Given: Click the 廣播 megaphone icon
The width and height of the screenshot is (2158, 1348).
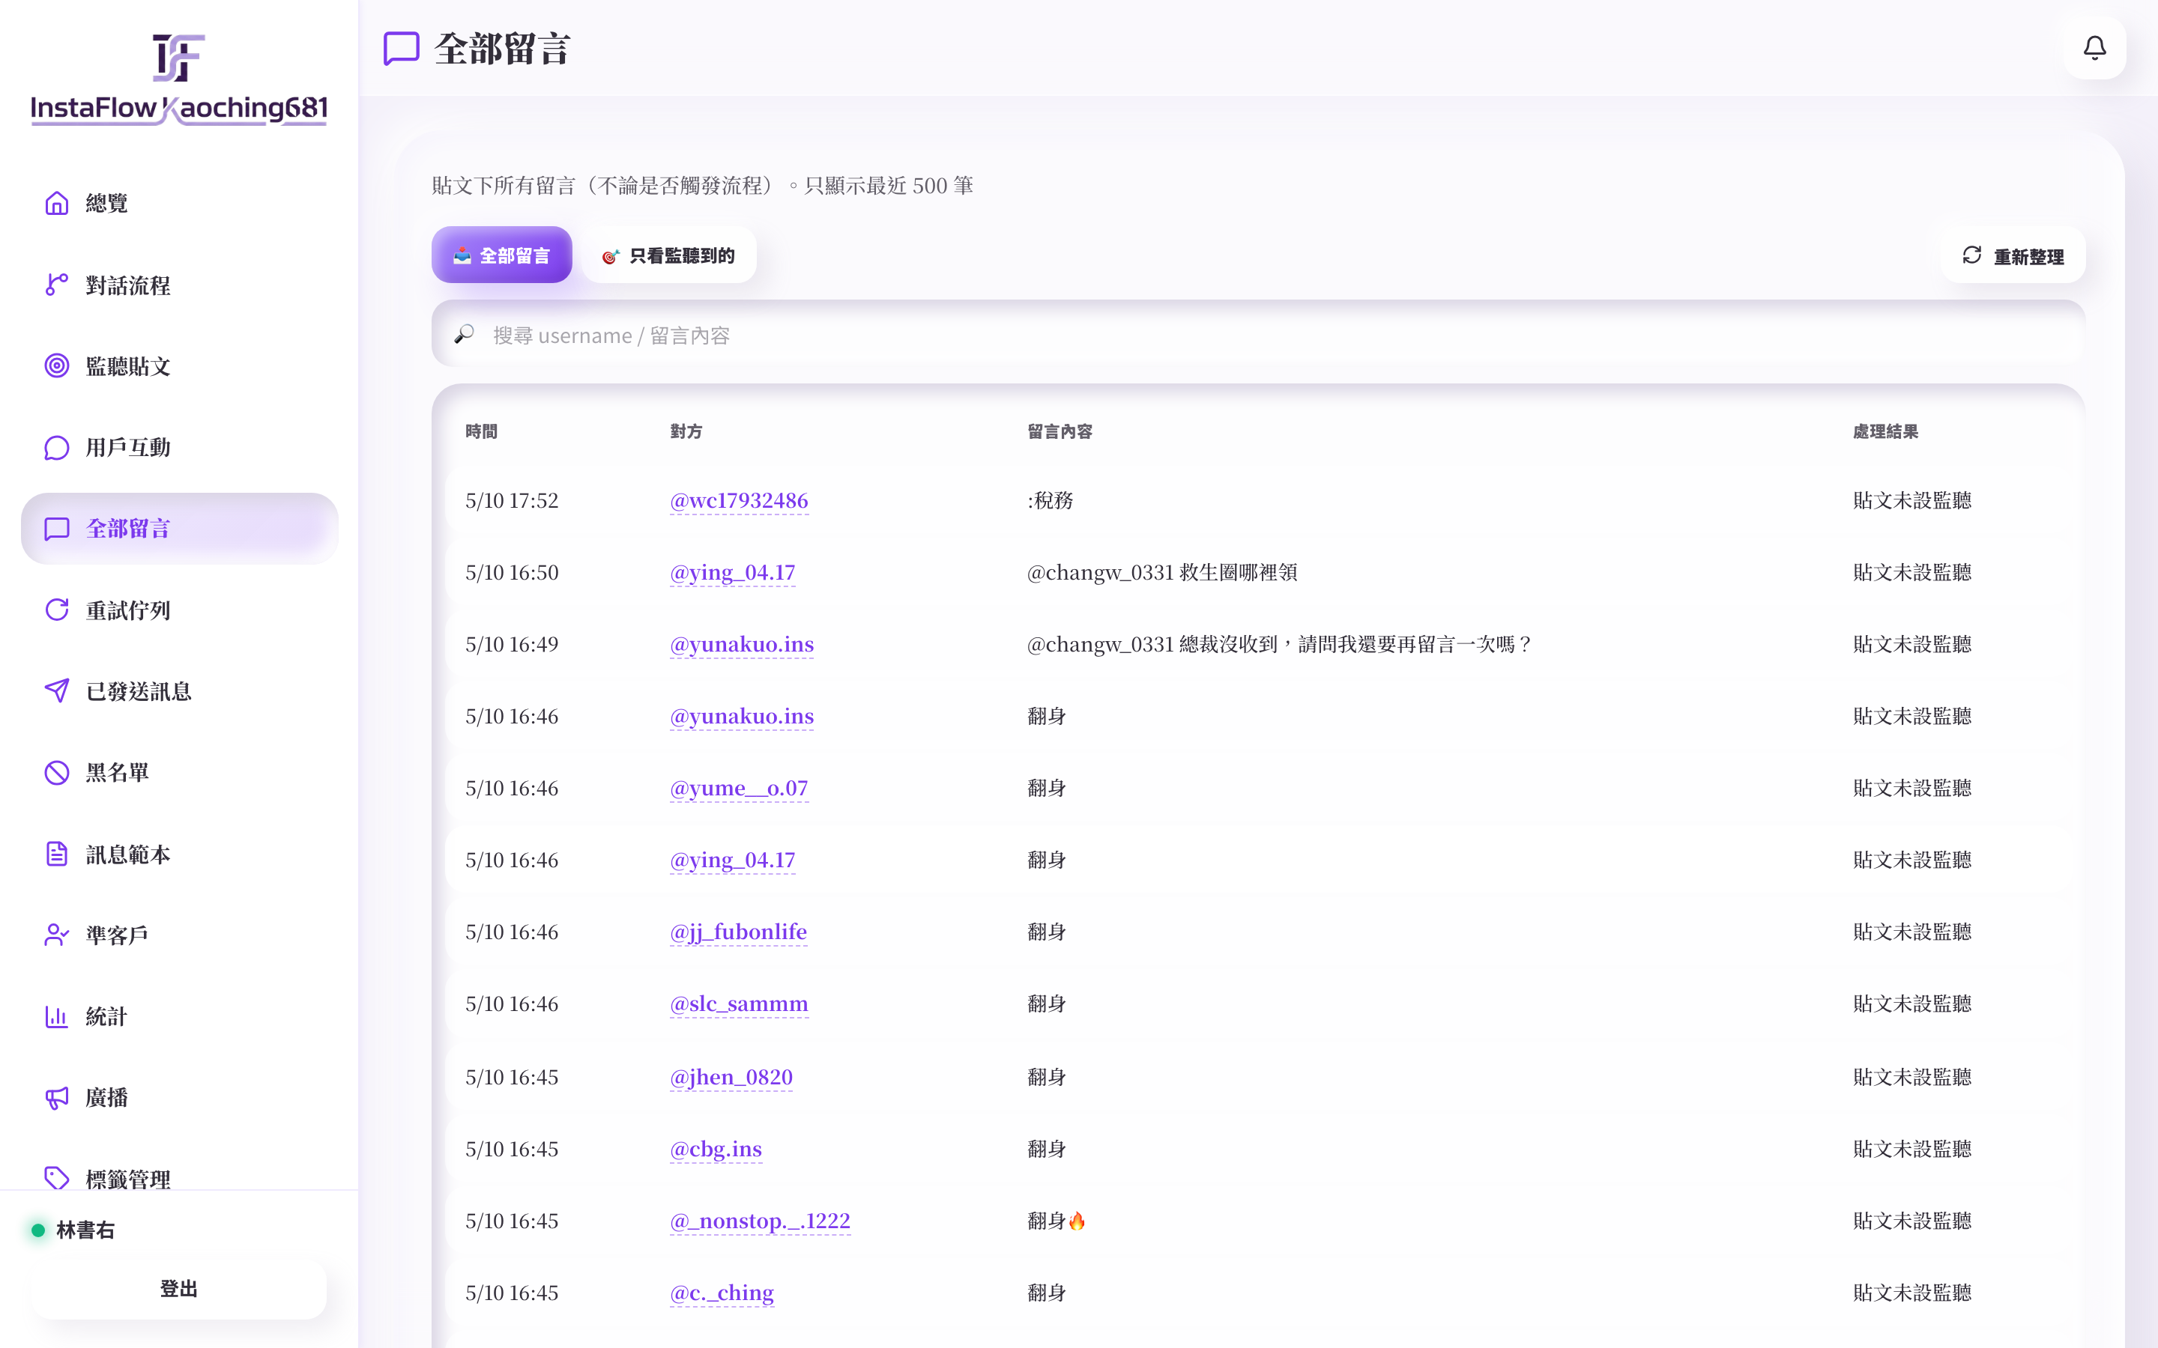Looking at the screenshot, I should tap(57, 1097).
